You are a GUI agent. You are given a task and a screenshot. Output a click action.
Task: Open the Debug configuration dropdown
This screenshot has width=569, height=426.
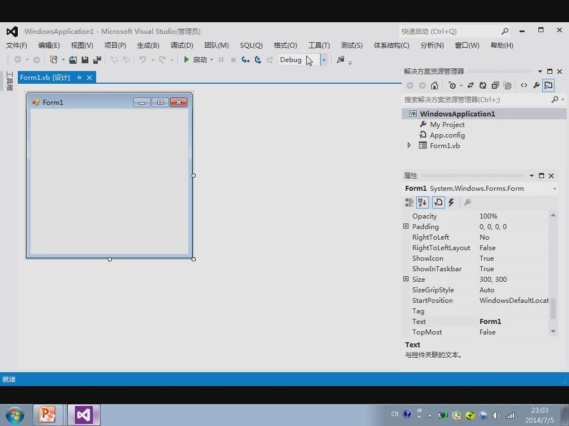pyautogui.click(x=324, y=60)
